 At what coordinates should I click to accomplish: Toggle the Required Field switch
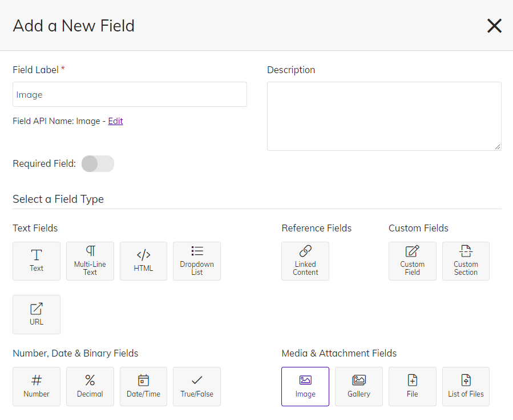98,164
